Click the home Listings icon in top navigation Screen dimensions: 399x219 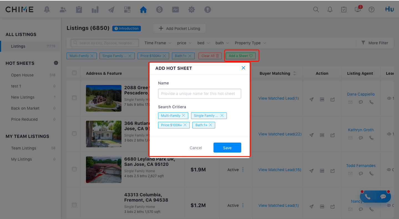(143, 10)
